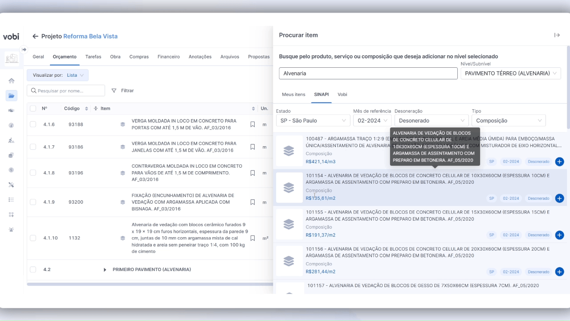The width and height of the screenshot is (570, 321).
Task: Open the Estado dropdown showing São Paulo
Action: (x=313, y=120)
